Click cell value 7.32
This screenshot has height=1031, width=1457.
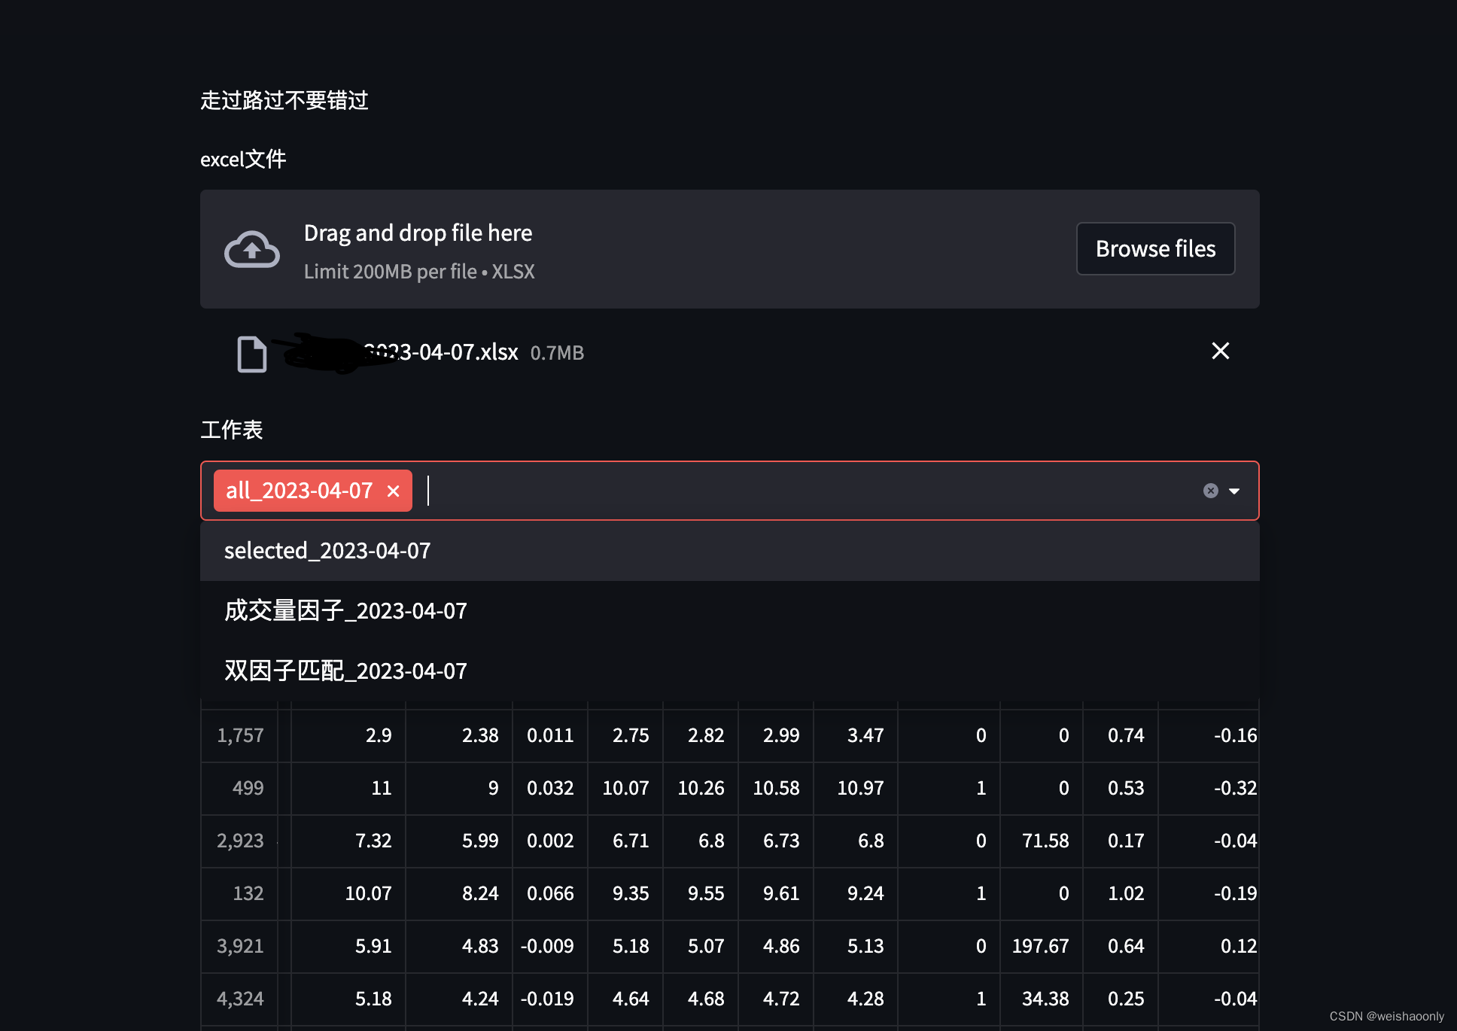click(348, 841)
